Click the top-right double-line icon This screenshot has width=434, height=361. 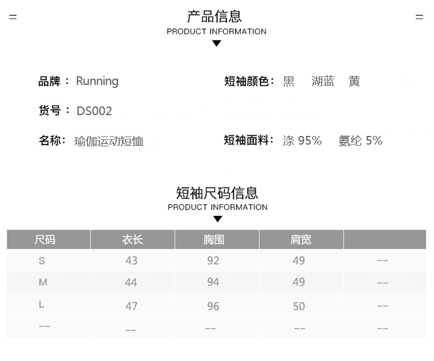[x=420, y=17]
